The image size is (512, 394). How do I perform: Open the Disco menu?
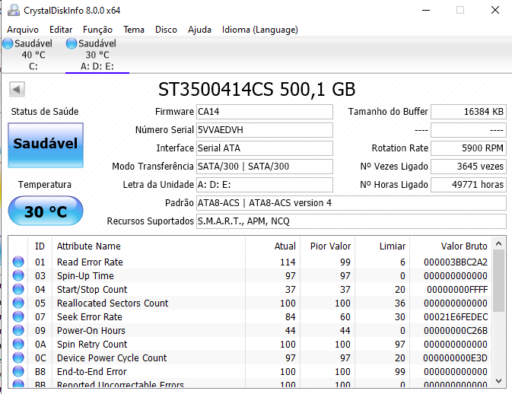click(166, 30)
